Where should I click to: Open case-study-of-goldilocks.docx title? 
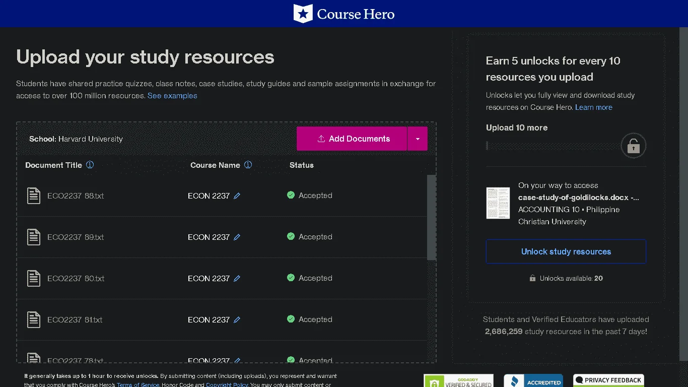579,198
